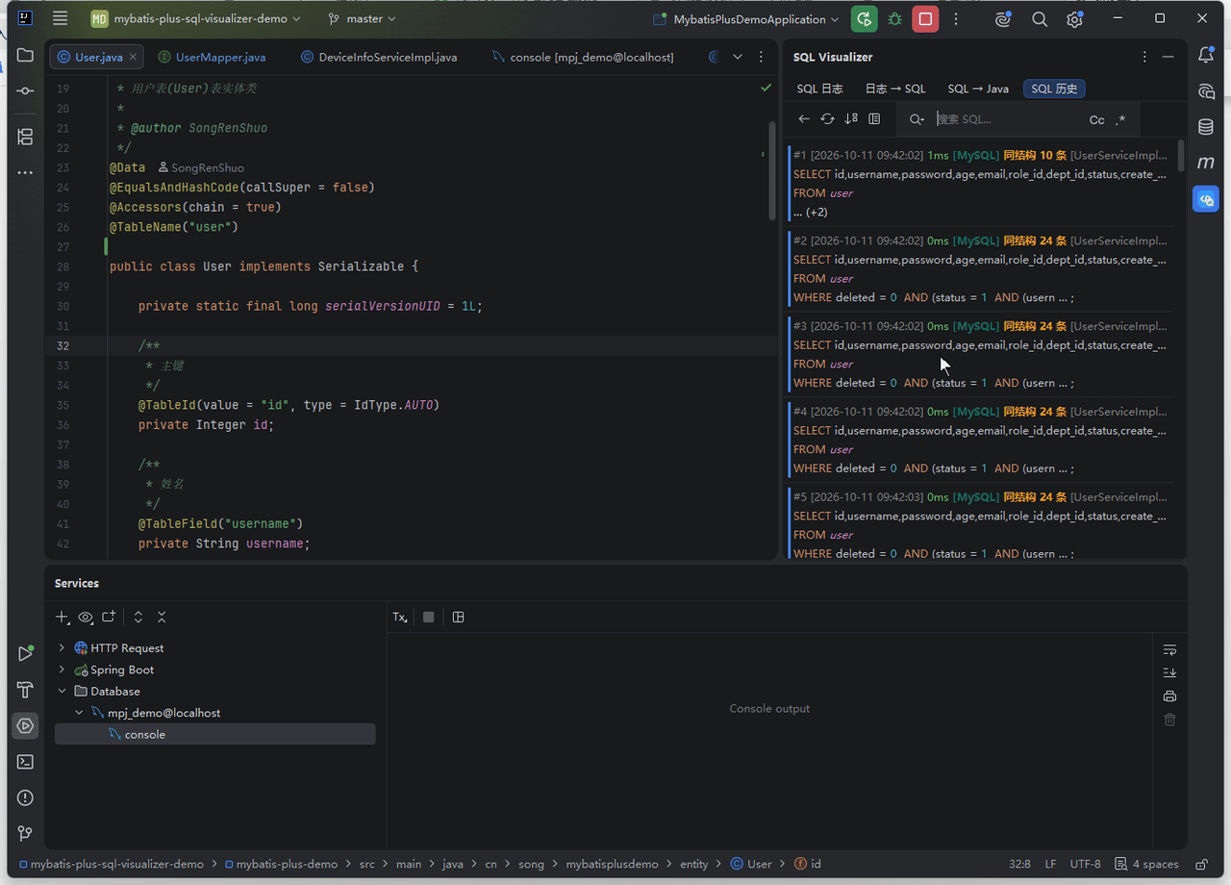Select the SQL 日志 tab
The width and height of the screenshot is (1231, 885).
tap(820, 88)
